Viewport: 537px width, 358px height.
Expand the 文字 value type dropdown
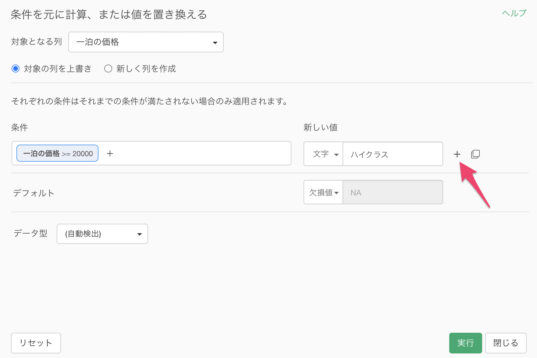point(324,154)
